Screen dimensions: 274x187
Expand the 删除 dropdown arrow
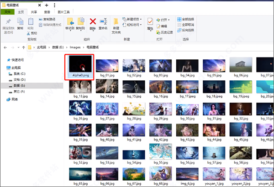pyautogui.click(x=93, y=31)
